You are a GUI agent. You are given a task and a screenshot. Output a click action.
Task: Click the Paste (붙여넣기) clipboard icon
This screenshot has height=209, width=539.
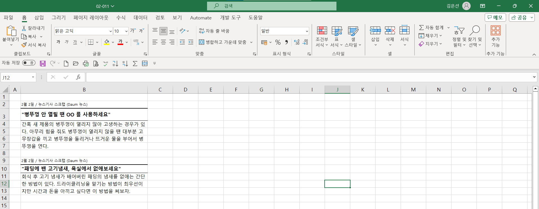[11, 31]
